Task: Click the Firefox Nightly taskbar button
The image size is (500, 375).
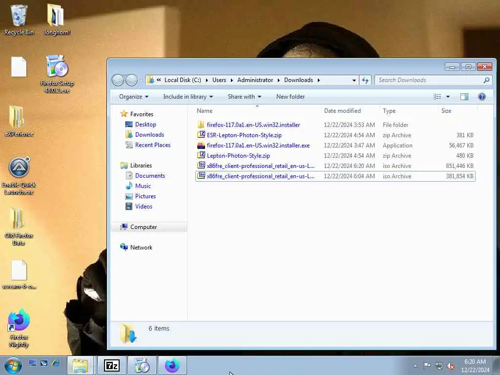Action: coord(172,365)
